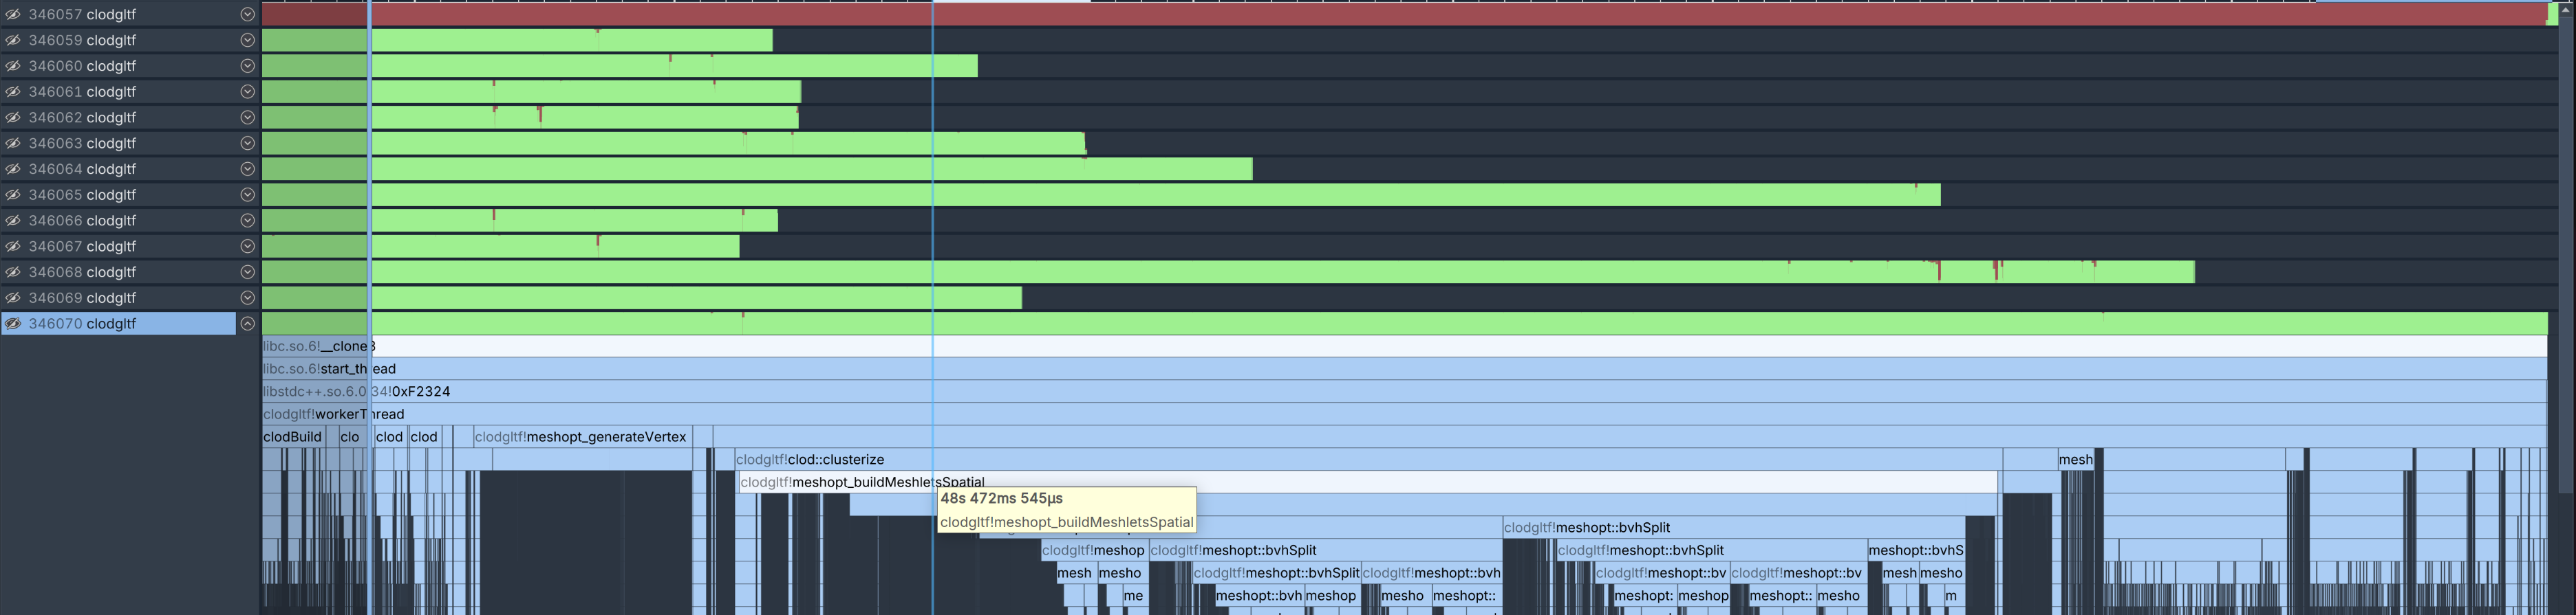Expand thread 346065 details chevron

[247, 194]
